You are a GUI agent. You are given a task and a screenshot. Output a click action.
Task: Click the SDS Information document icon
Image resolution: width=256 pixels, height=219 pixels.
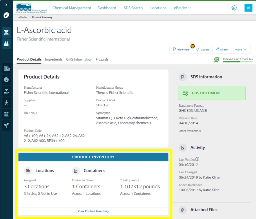(183, 77)
